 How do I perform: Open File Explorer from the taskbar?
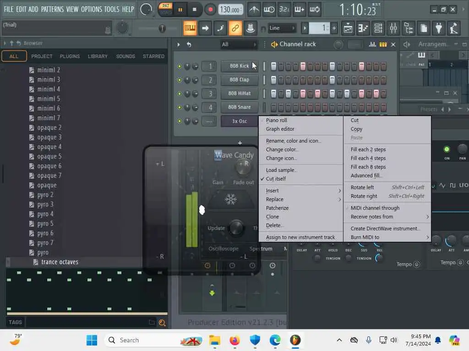click(x=215, y=340)
